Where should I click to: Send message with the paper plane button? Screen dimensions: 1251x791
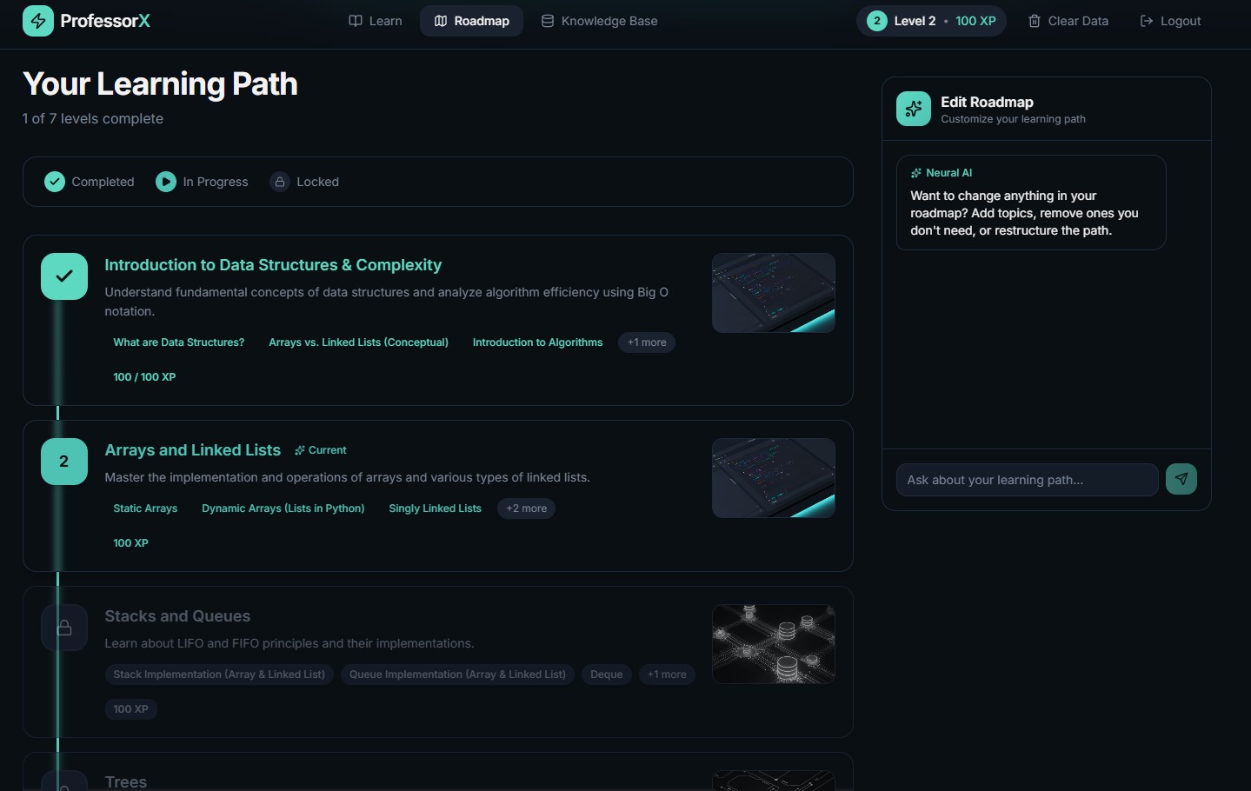[1181, 479]
